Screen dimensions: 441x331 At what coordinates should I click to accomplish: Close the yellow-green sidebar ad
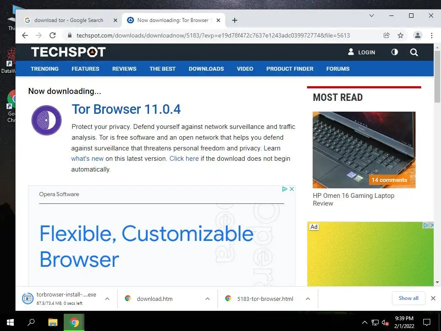pyautogui.click(x=432, y=225)
